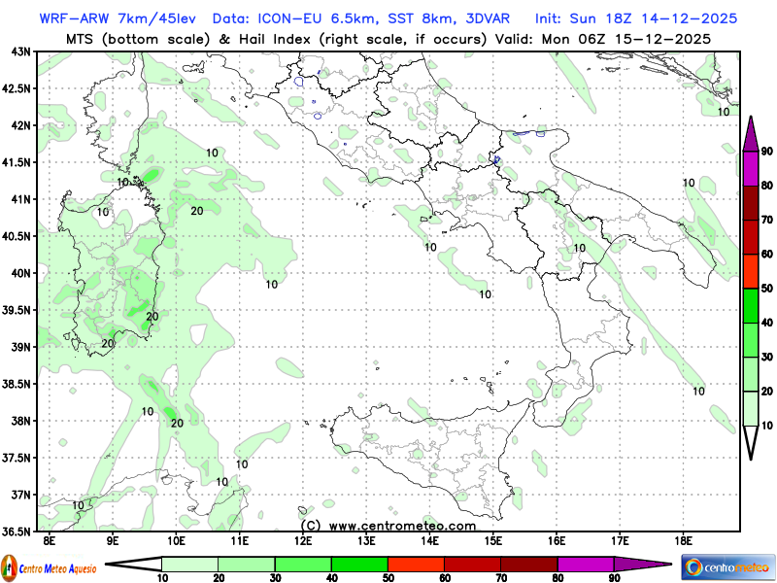This screenshot has width=777, height=583.
Task: Select the dark red 70–80 right scale segment
Action: [751, 202]
